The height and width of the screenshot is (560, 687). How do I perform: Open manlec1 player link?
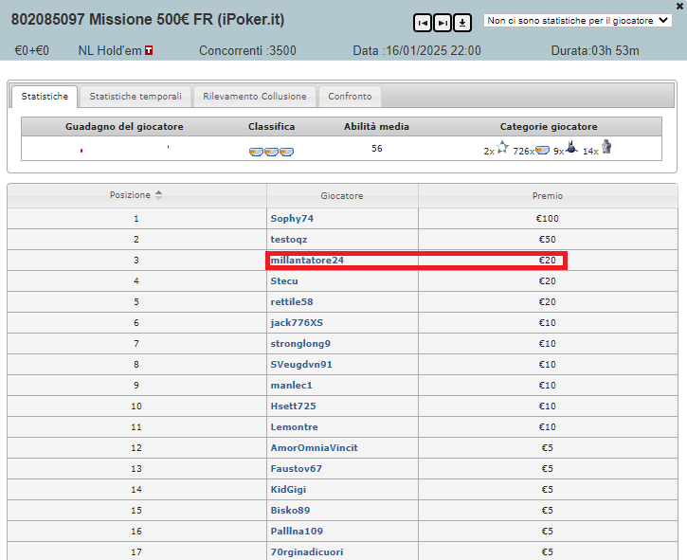pos(291,386)
